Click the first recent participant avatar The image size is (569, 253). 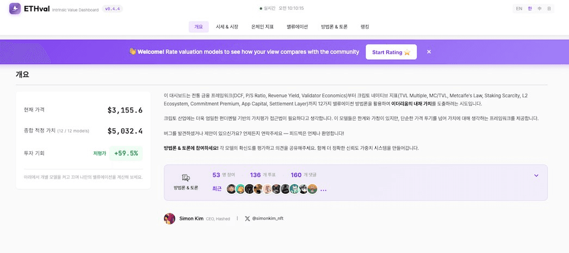231,189
